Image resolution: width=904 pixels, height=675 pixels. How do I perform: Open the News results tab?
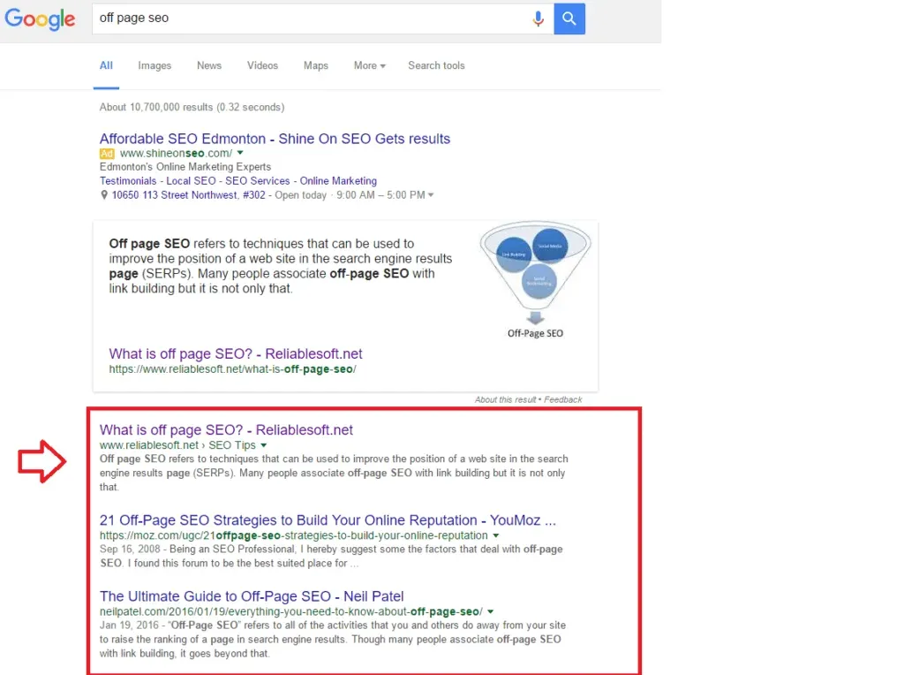click(x=208, y=65)
